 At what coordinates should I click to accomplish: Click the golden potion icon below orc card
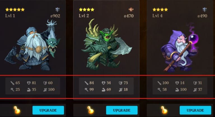[x=90, y=110]
